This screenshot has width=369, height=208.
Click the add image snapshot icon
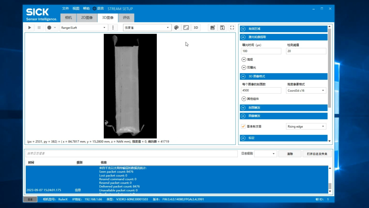213,28
